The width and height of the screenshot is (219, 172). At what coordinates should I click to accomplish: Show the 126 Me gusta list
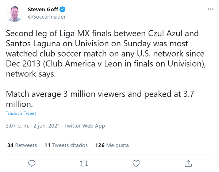pos(112,145)
